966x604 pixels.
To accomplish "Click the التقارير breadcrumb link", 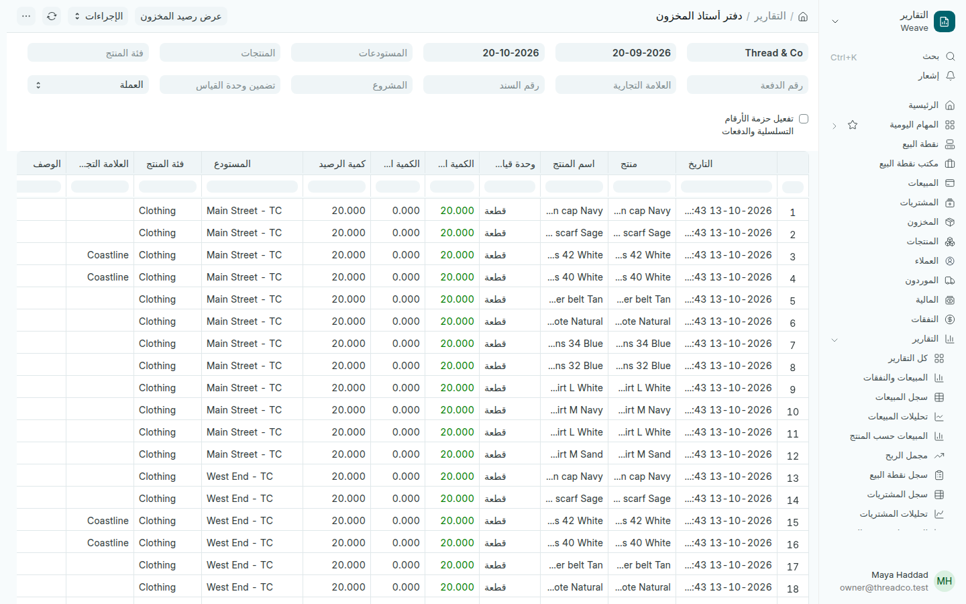I will 770,16.
